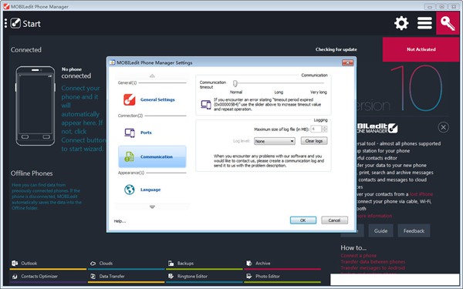Screen dimensions: 463x289
Task: Click the Start logo icon
Action: pos(15,23)
